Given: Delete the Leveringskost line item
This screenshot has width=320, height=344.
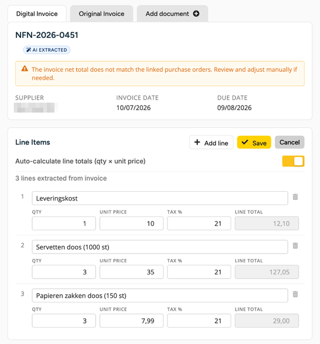Looking at the screenshot, I should (295, 197).
